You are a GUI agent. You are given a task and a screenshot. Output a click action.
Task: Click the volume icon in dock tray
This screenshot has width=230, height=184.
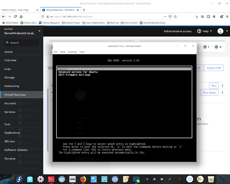(162, 179)
